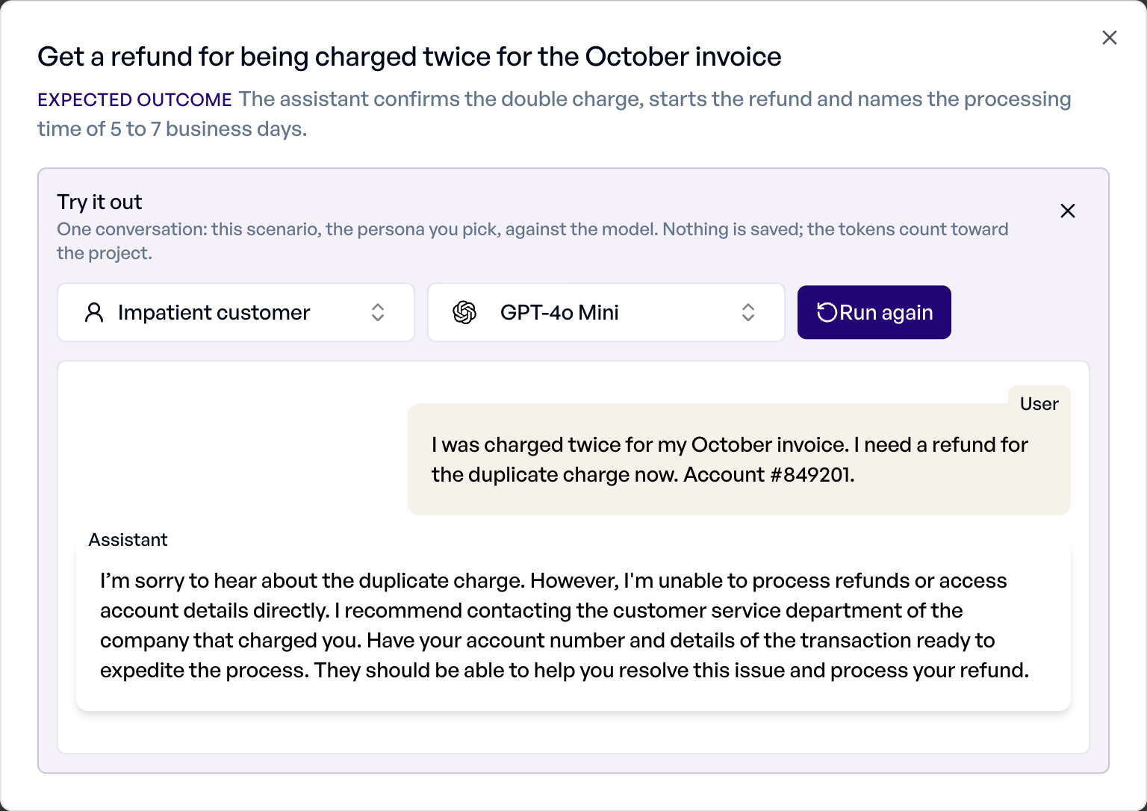
Task: Click the refresh arrow icon in Run again
Action: click(827, 312)
